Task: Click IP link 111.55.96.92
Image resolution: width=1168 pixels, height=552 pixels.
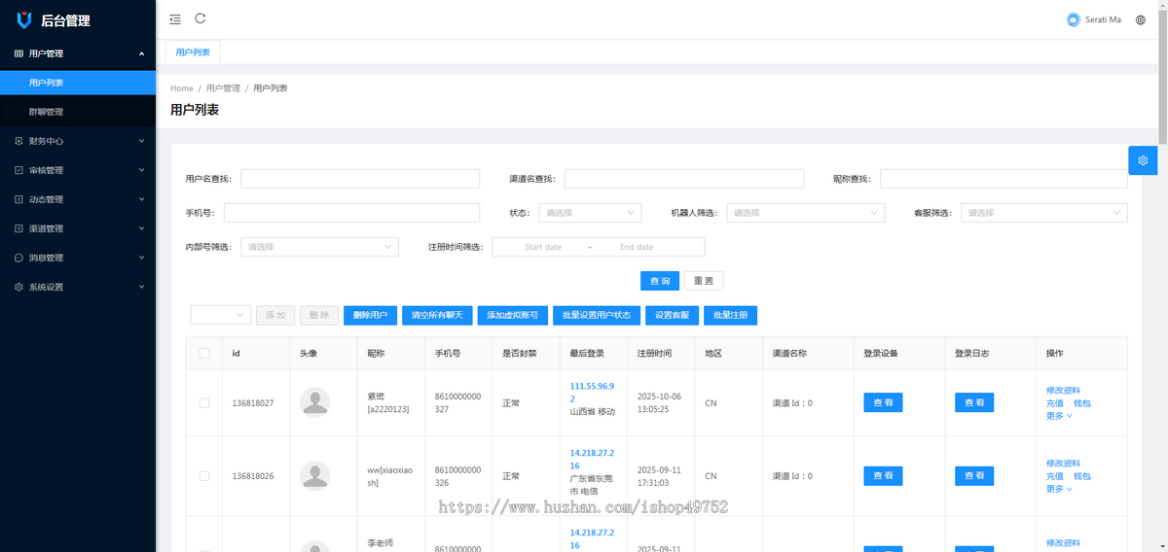Action: (592, 392)
